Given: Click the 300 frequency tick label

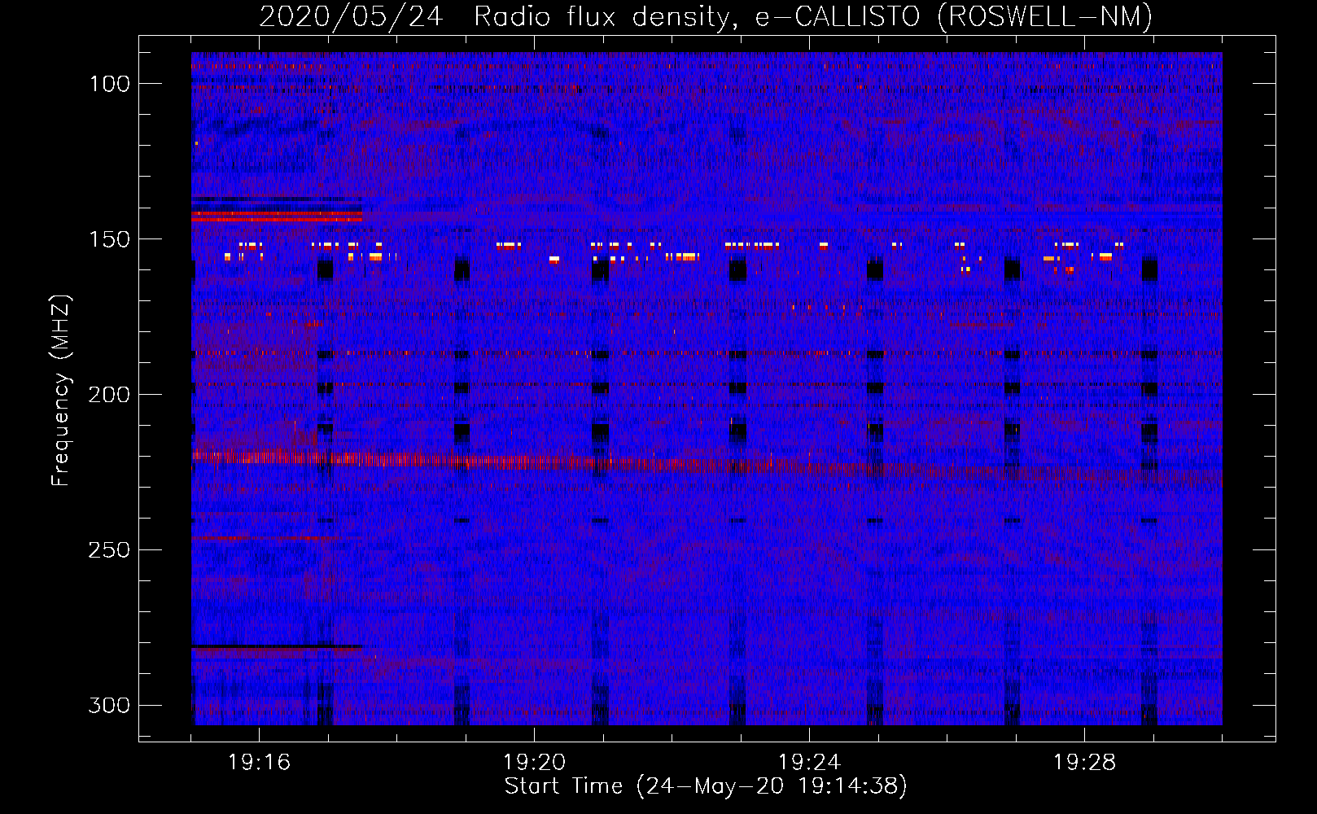Looking at the screenshot, I should pos(109,705).
